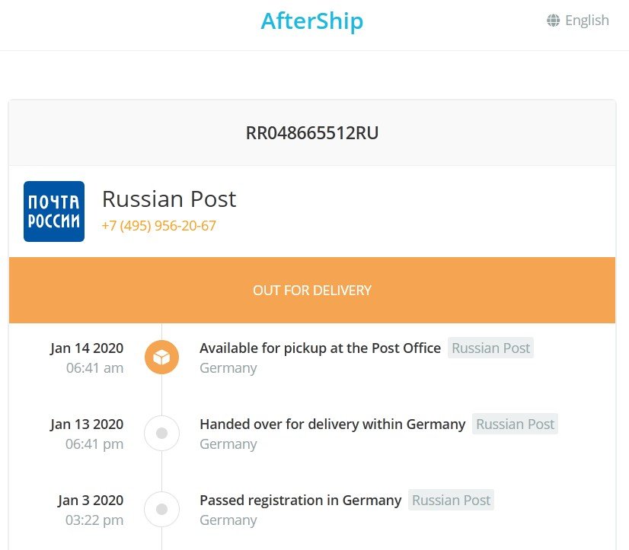
Task: Click the Russian Post carrier name
Action: (x=169, y=199)
